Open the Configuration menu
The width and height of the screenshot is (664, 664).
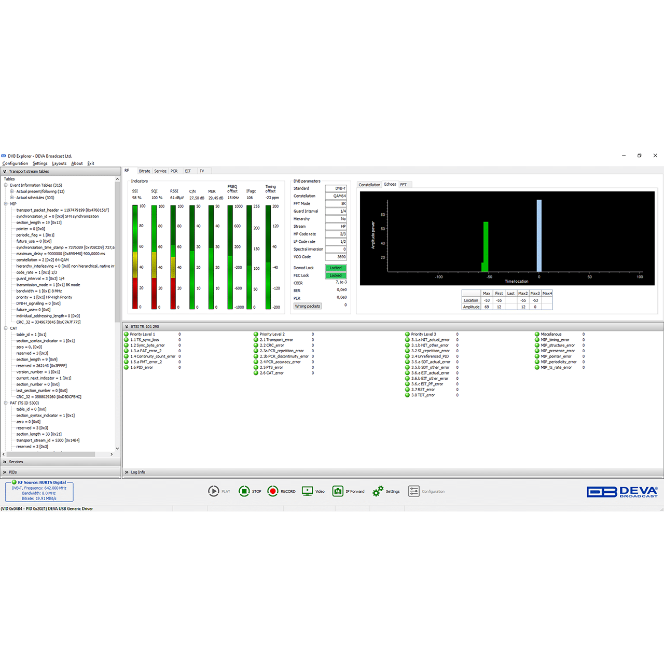coord(15,163)
